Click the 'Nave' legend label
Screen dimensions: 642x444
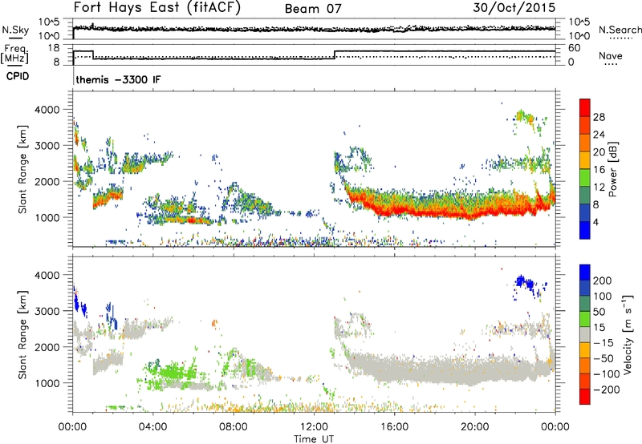(610, 55)
